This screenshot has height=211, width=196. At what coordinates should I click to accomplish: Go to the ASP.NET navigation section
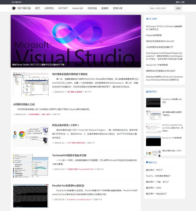click(63, 8)
